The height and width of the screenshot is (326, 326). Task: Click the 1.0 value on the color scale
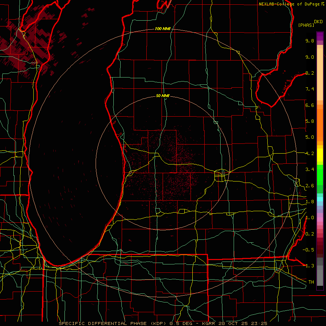tap(310, 218)
